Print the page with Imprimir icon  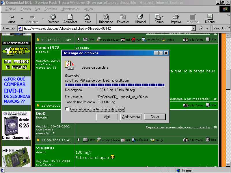click(176, 17)
